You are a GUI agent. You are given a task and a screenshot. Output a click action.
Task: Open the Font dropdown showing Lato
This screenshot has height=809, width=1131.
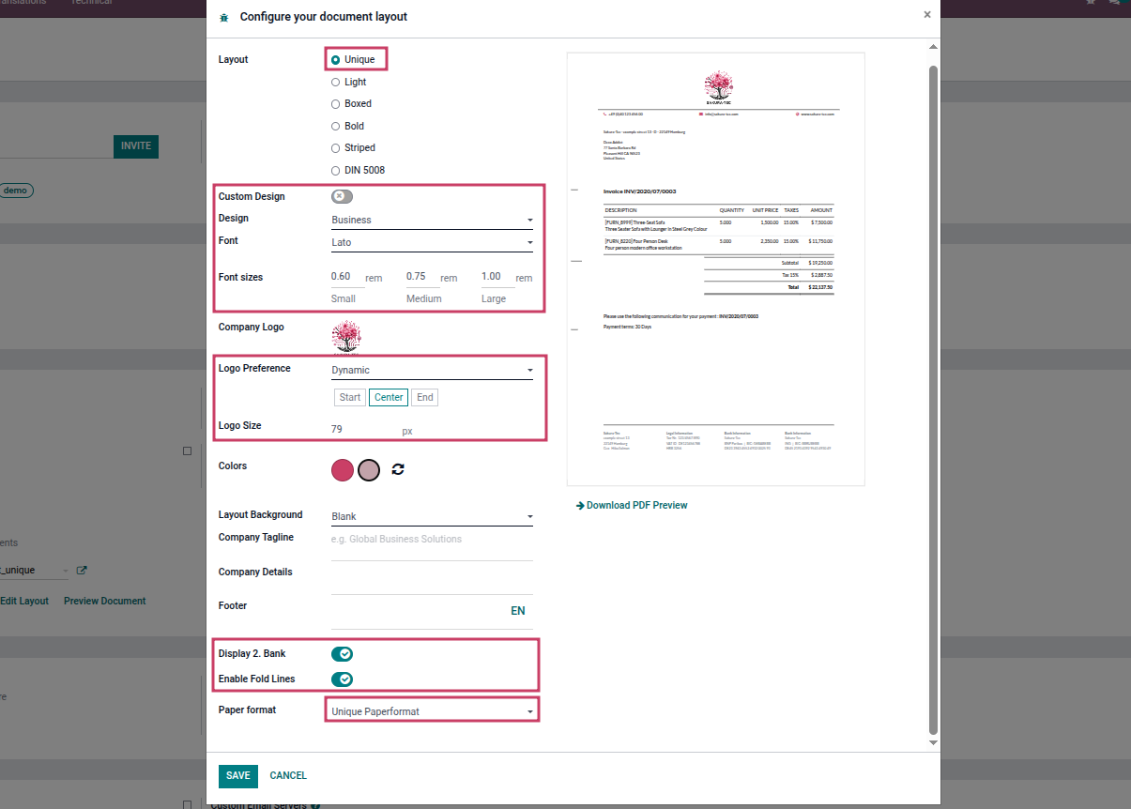tap(432, 242)
